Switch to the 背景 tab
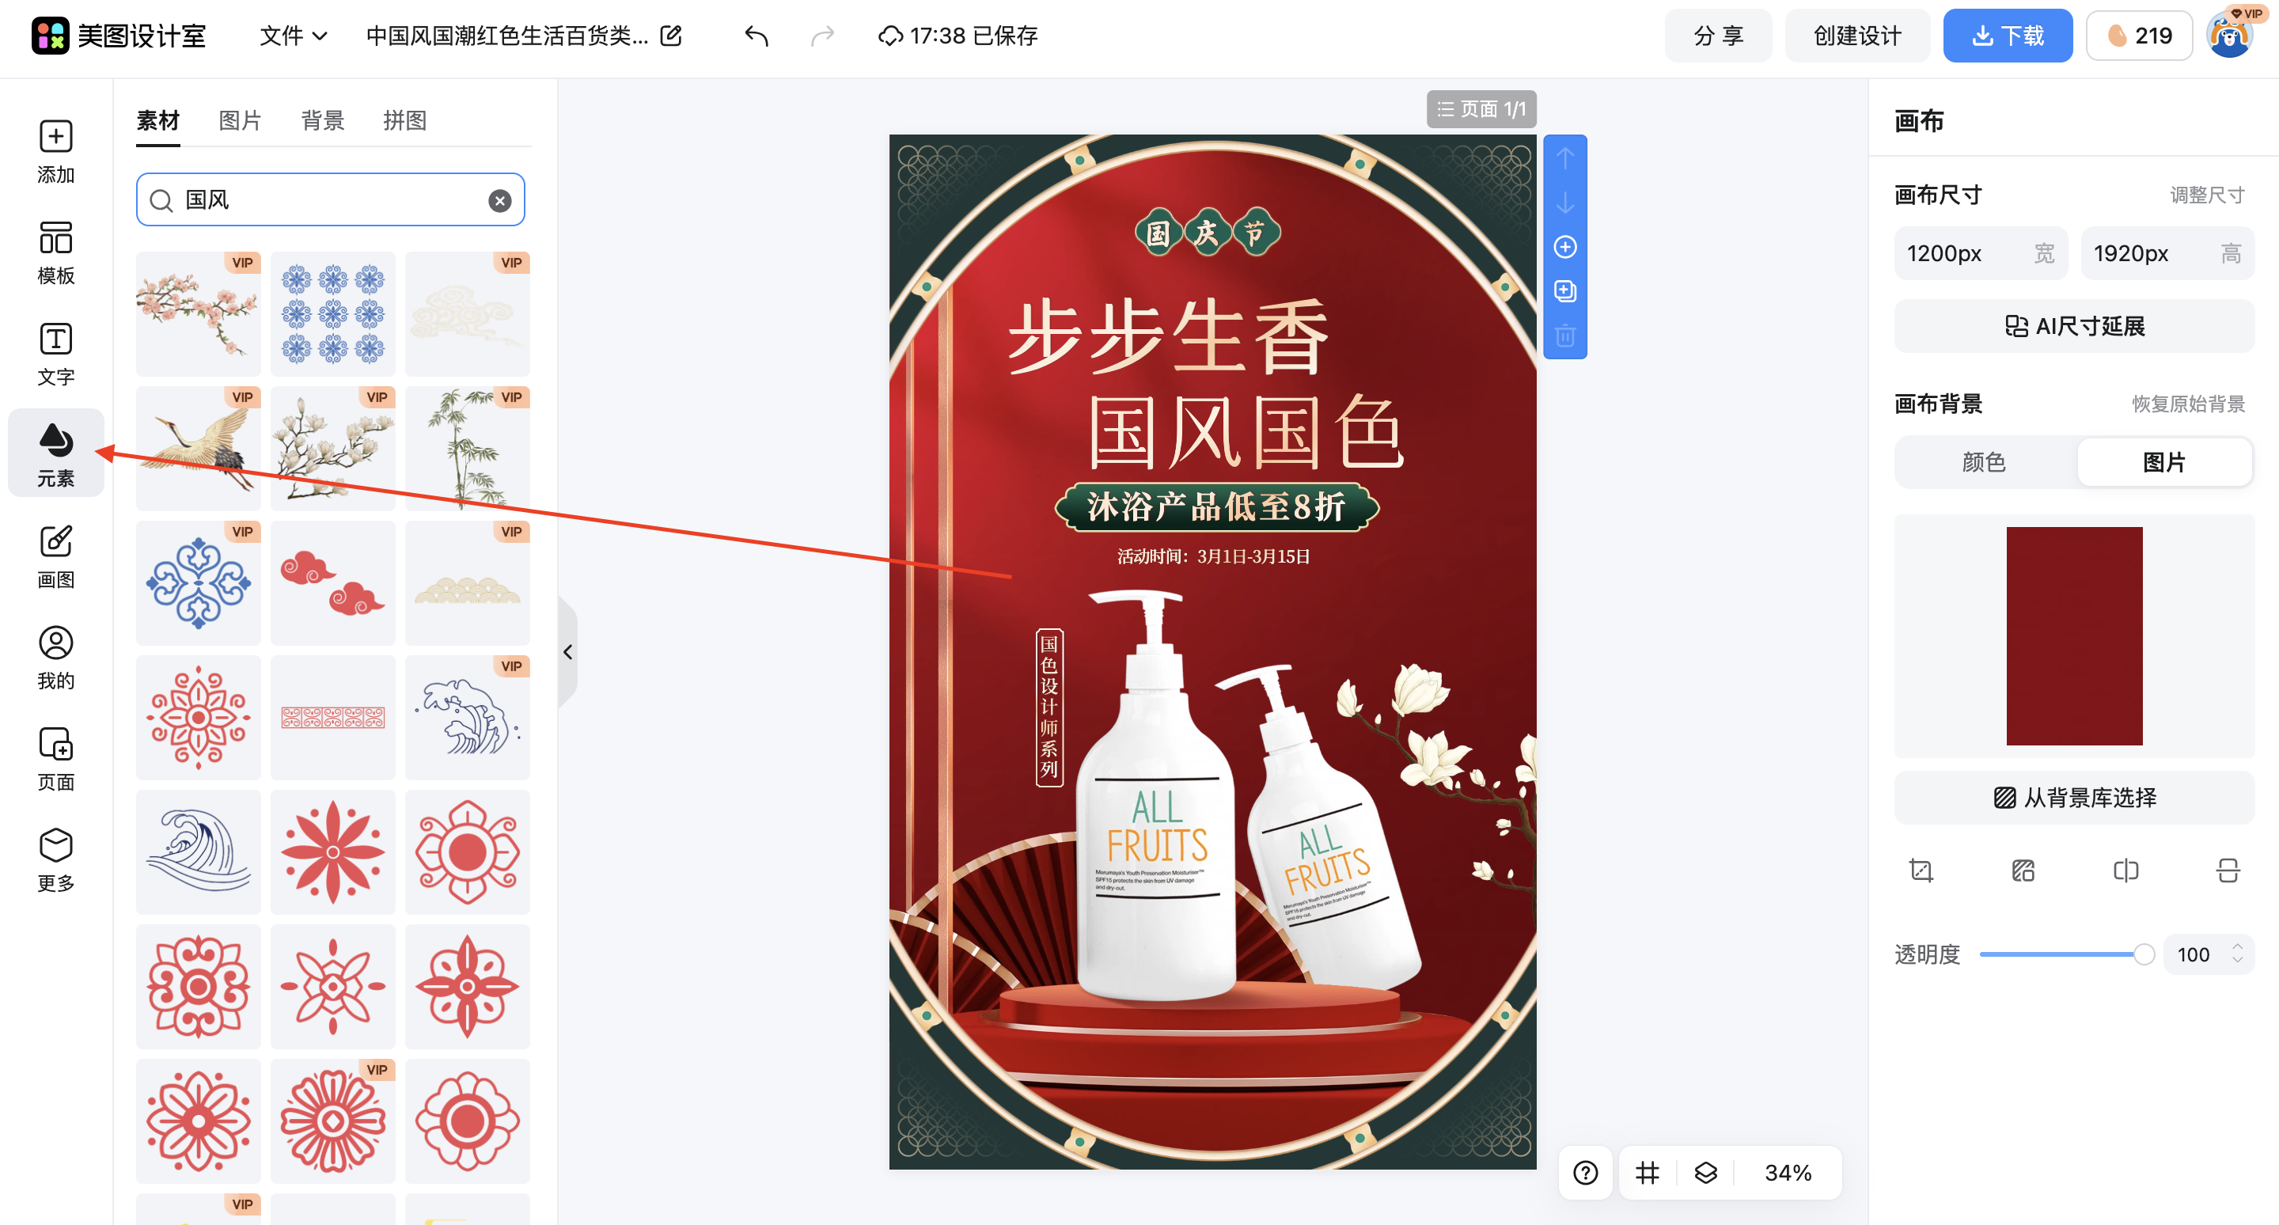2279x1225 pixels. 322,120
